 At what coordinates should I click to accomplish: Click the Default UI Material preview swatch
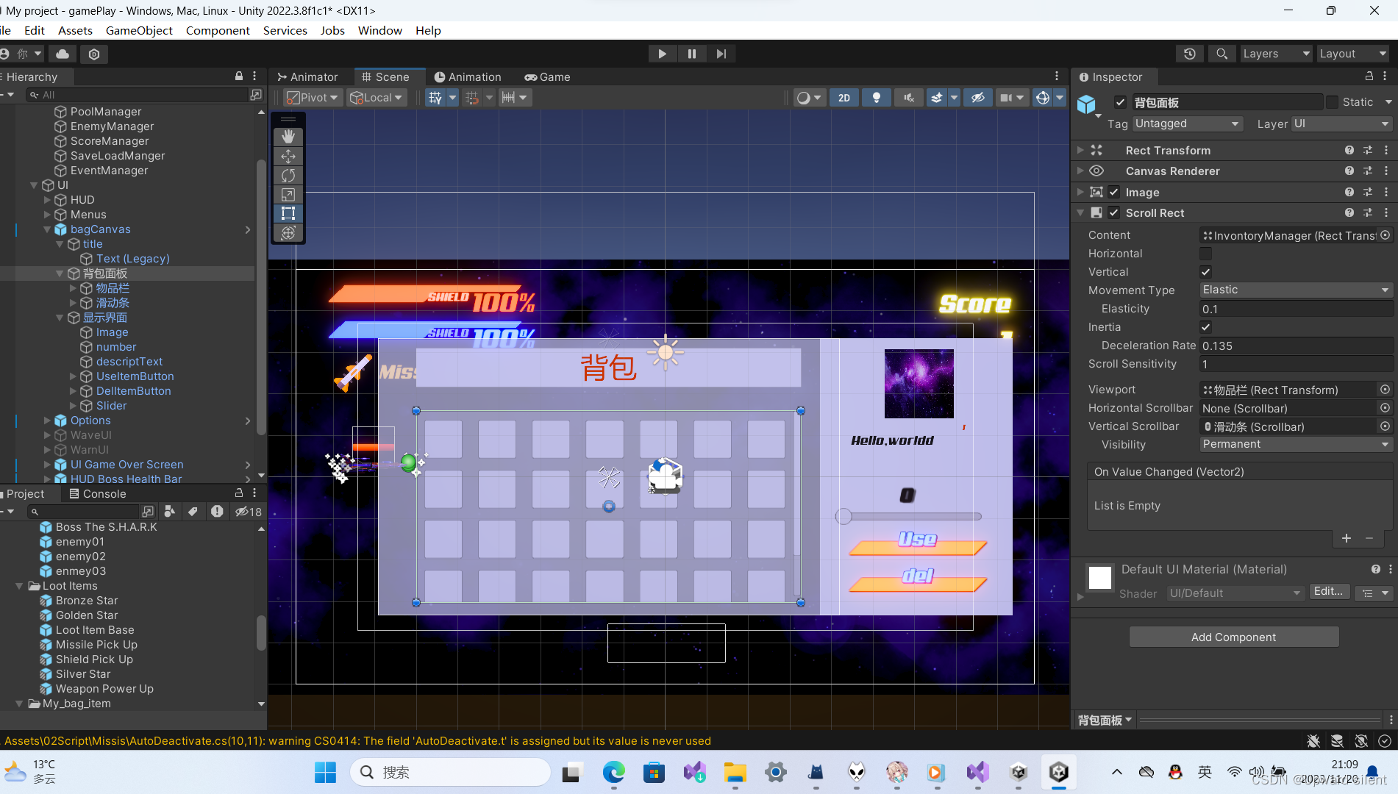(x=1099, y=578)
